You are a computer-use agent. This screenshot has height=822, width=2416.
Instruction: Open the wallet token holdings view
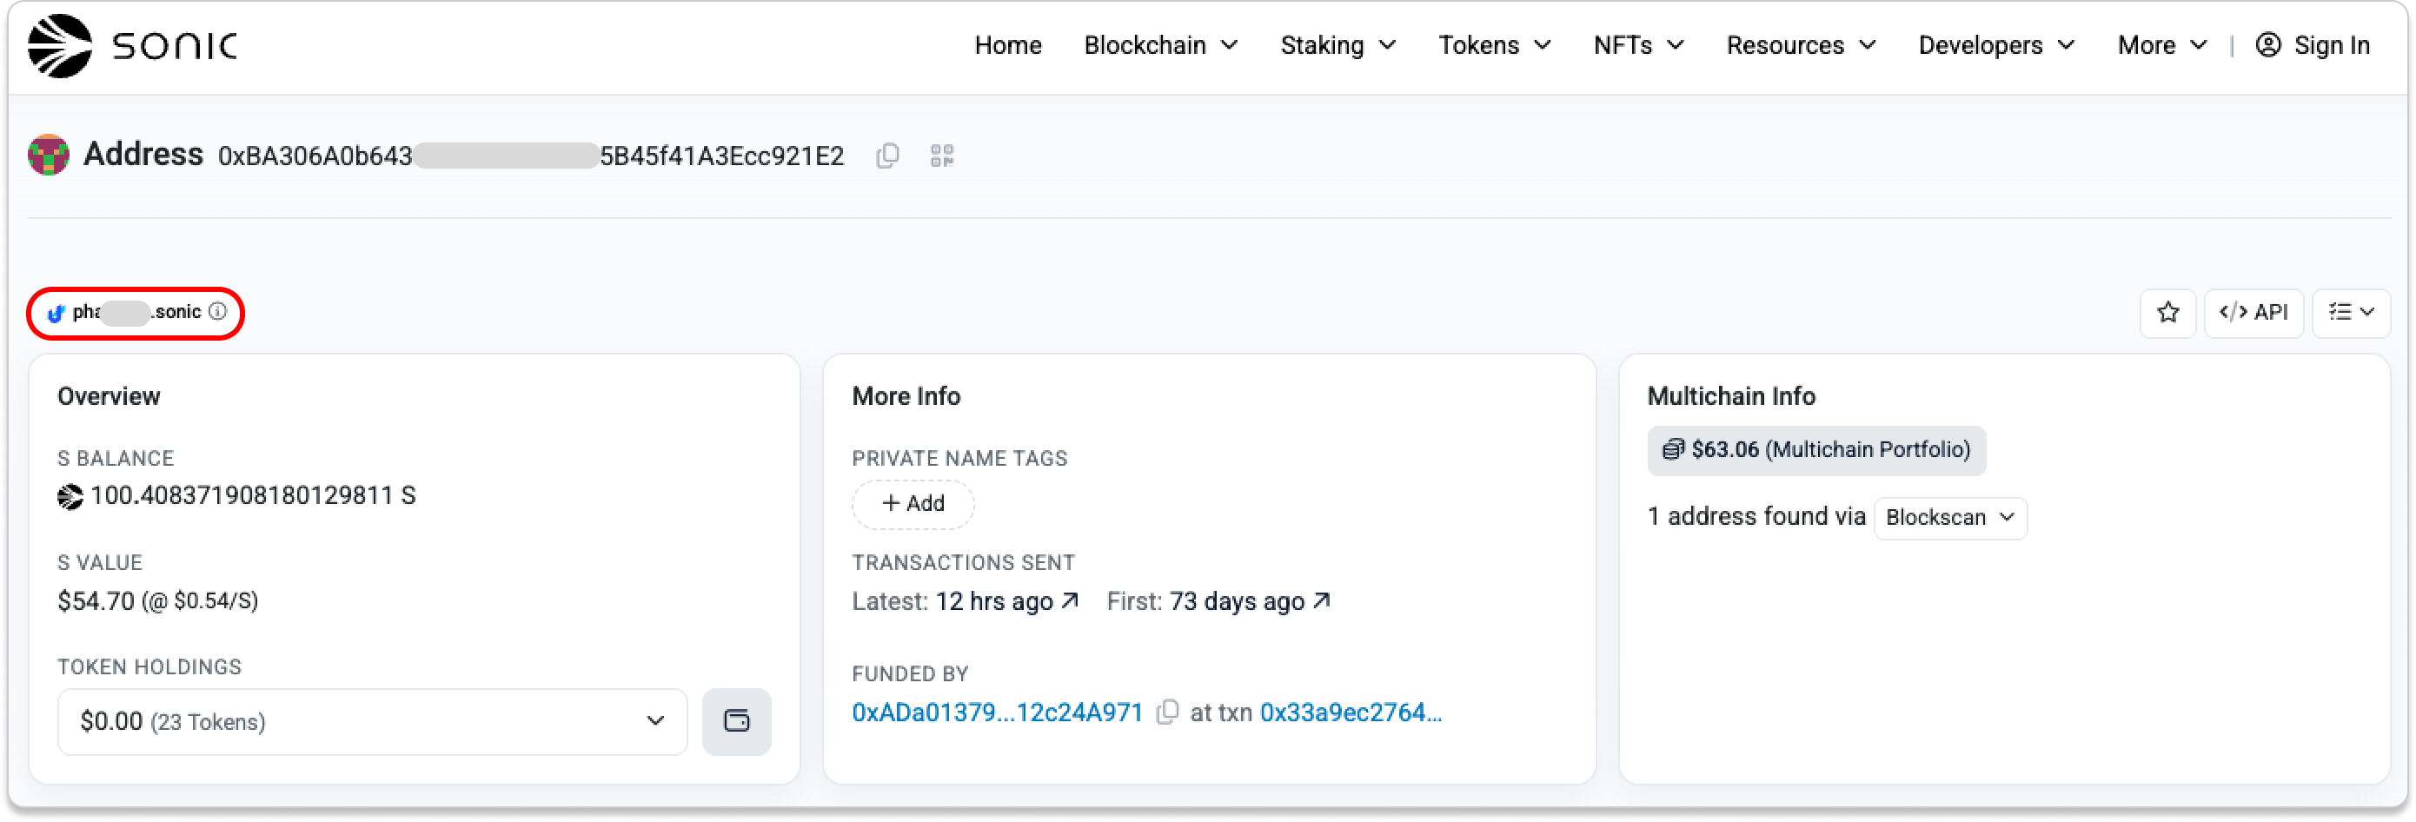pos(736,721)
